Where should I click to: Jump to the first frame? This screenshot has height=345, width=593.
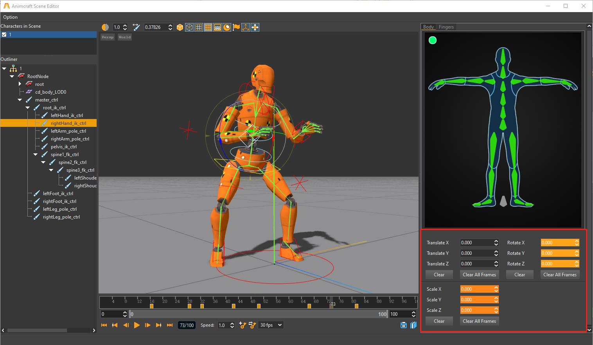click(104, 325)
